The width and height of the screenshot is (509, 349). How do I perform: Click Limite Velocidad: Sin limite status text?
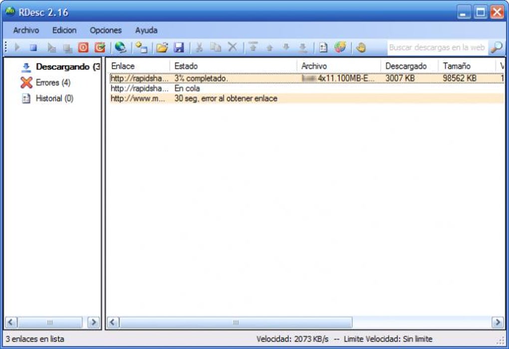[388, 339]
